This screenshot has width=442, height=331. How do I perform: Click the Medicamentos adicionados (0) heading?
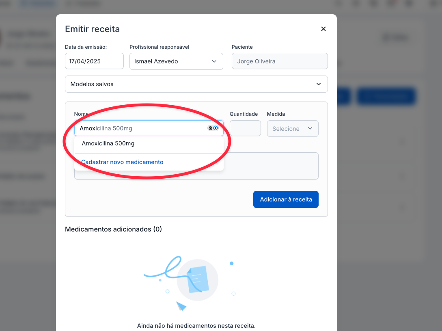(113, 229)
